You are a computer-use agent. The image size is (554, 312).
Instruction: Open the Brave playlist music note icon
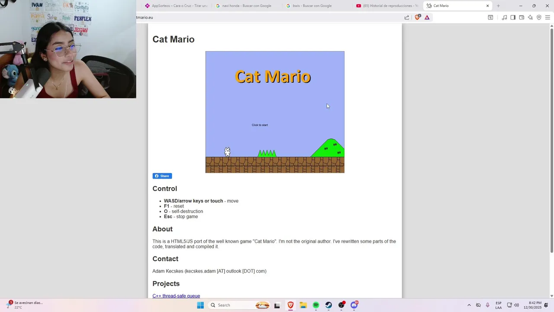pos(504,17)
